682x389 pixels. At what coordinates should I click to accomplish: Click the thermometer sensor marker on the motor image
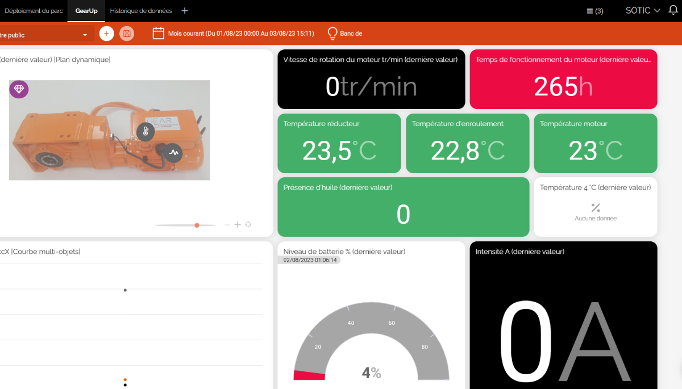coord(145,132)
